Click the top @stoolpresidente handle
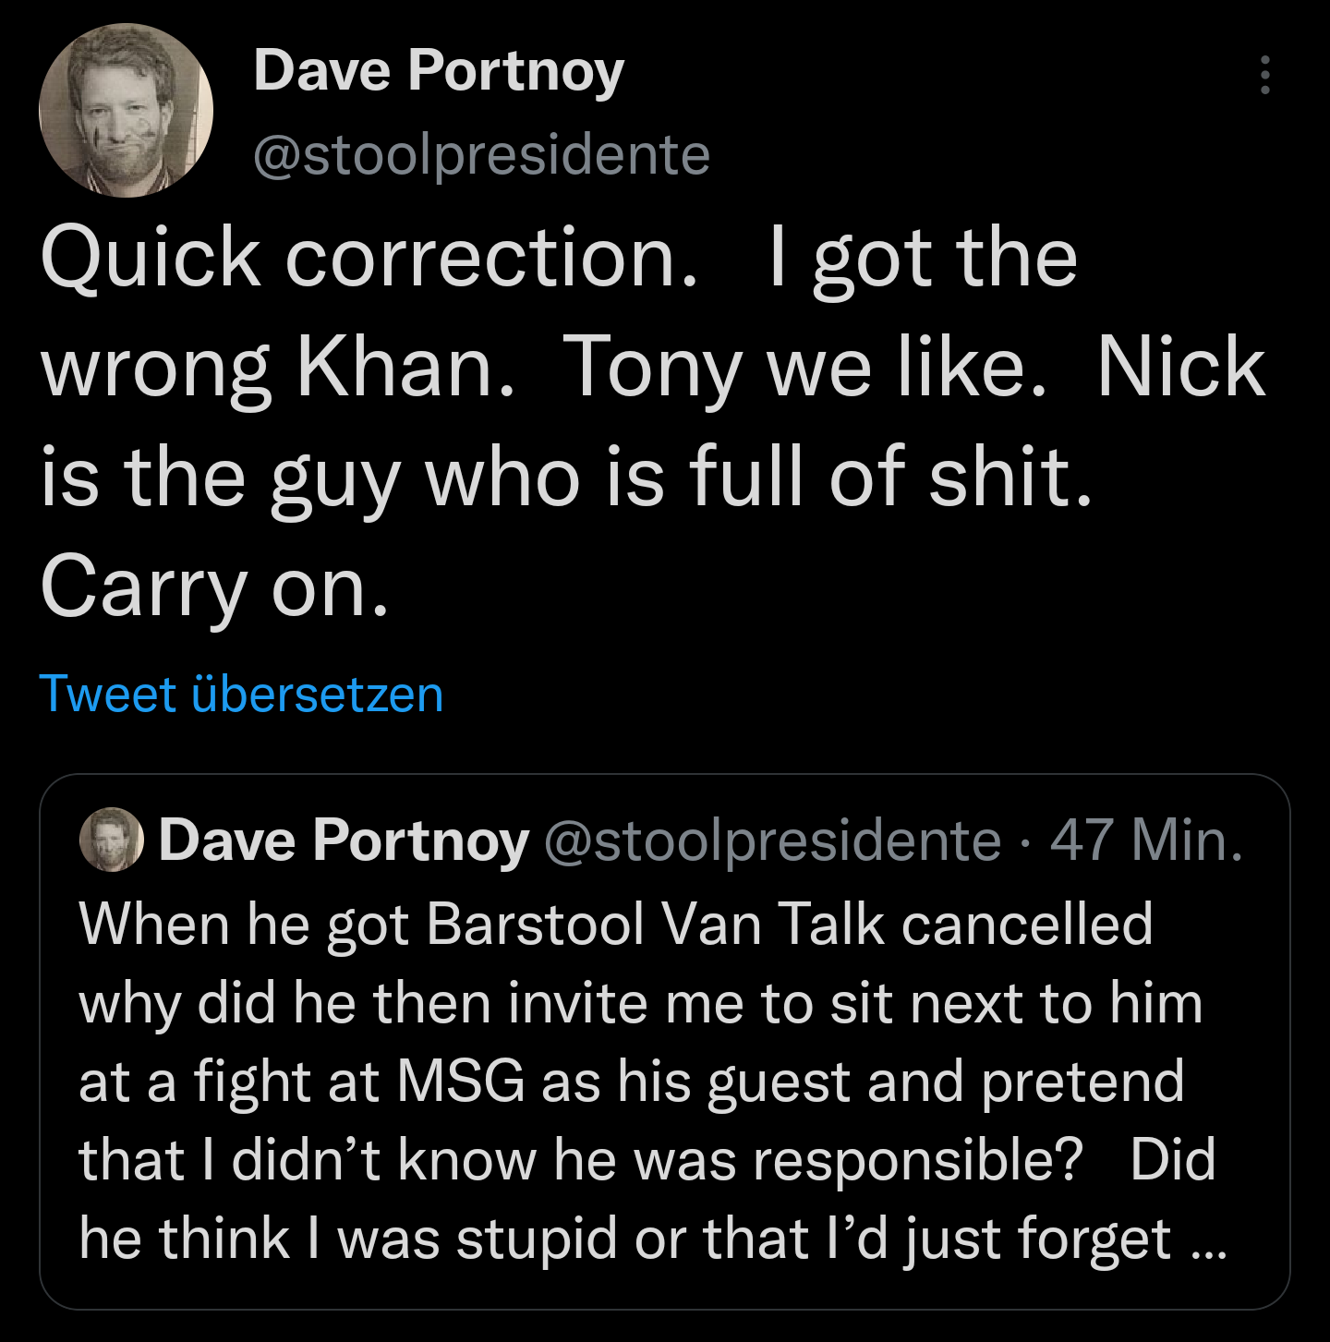This screenshot has height=1342, width=1330. 481,154
